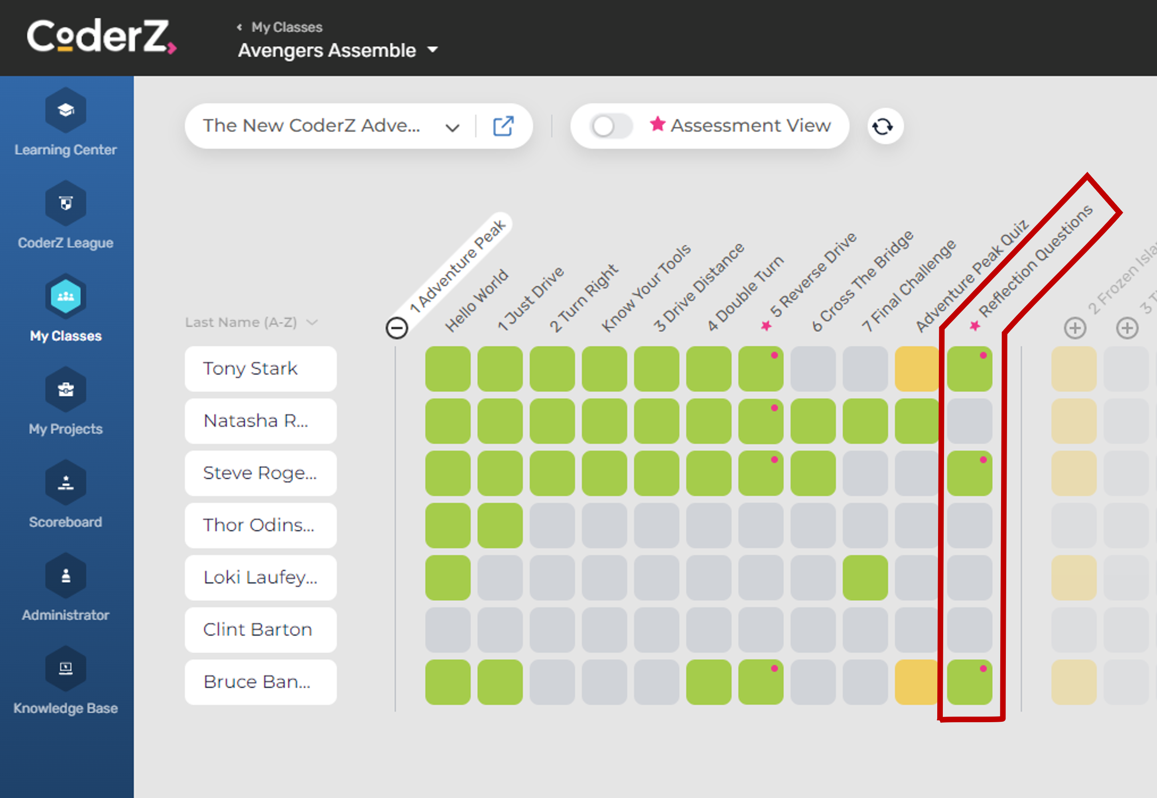Open course in new window icon
Viewport: 1157px width, 798px height.
[503, 126]
